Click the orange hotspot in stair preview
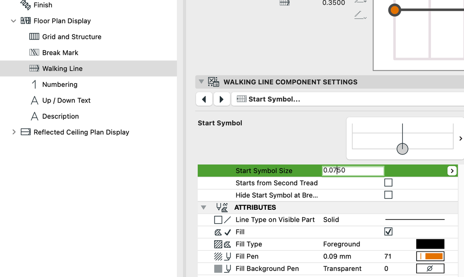Screen dimensions: 464x277 point(394,10)
